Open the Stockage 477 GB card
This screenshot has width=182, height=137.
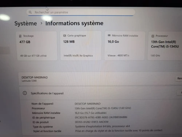click(x=37, y=46)
